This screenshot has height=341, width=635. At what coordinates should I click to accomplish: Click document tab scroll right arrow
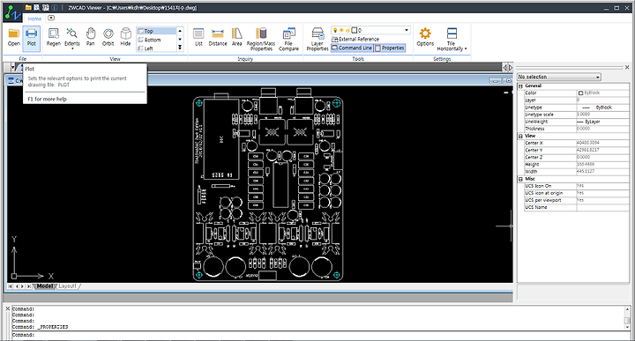[511, 68]
